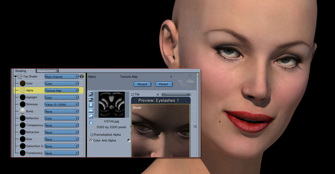Select the Bump channel sphere icon
335x174 pixels.
(x=23, y=111)
